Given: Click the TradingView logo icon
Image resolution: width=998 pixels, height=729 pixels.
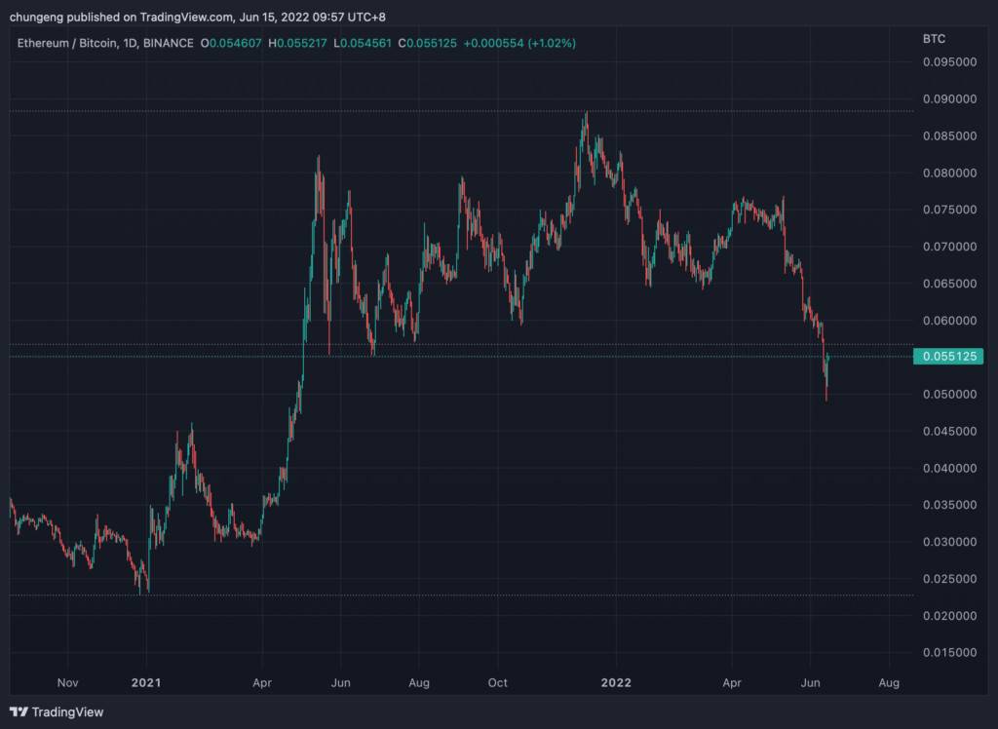Looking at the screenshot, I should [19, 711].
